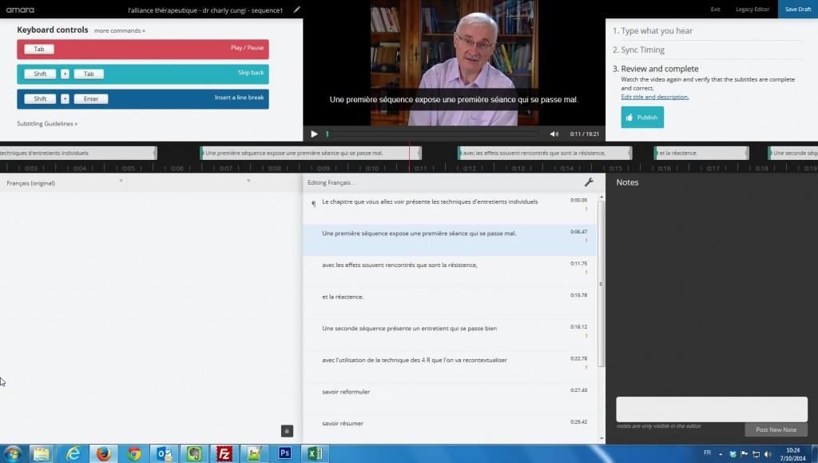Image resolution: width=818 pixels, height=463 pixels.
Task: Open Outlook from taskbar
Action: (x=165, y=453)
